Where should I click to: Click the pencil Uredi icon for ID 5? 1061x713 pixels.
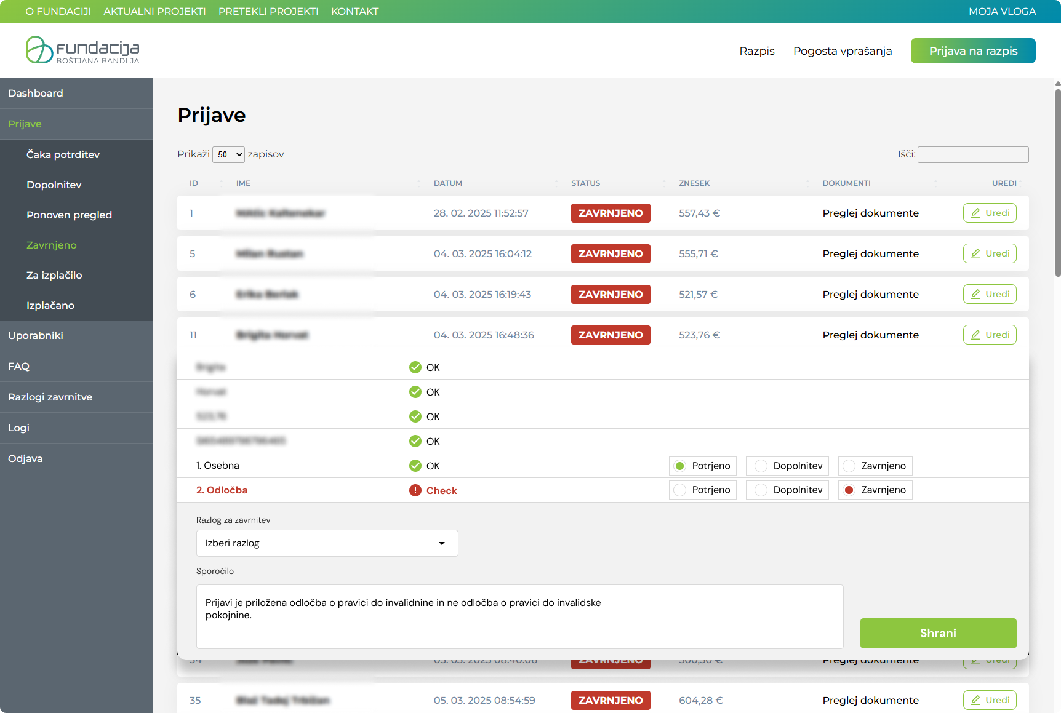(975, 253)
